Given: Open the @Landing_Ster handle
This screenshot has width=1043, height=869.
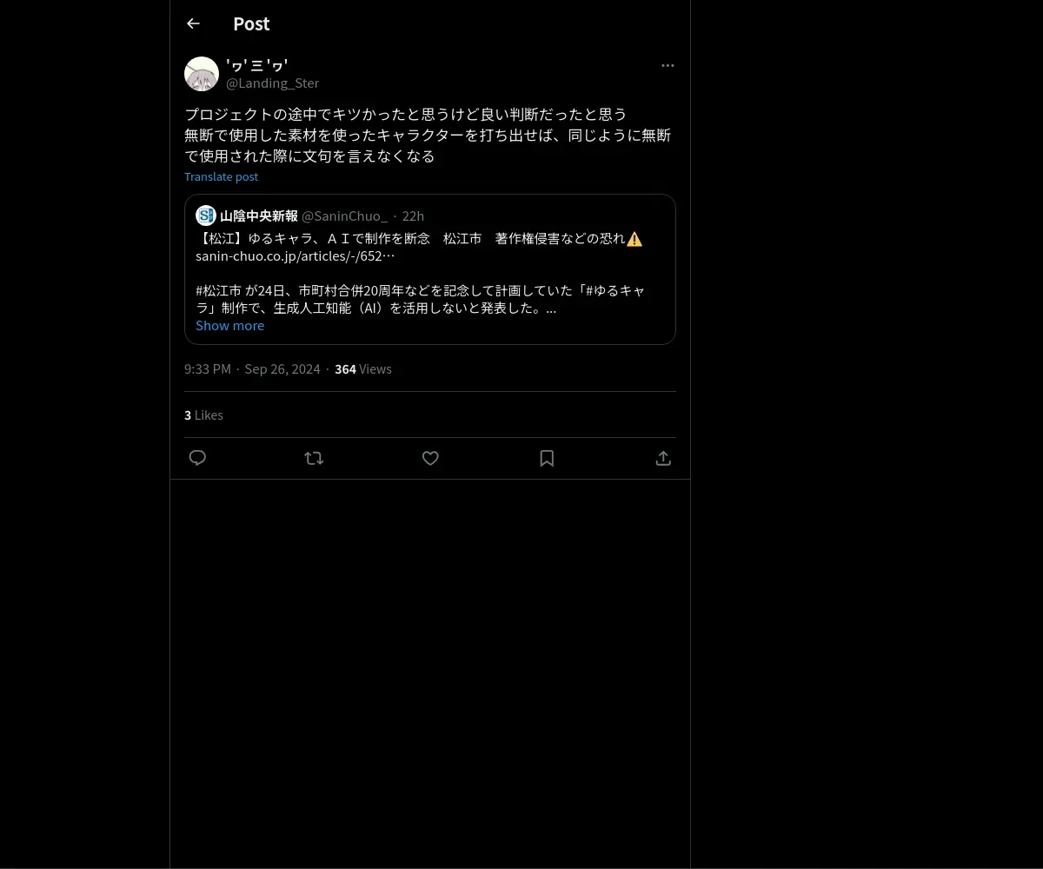Looking at the screenshot, I should (x=272, y=83).
